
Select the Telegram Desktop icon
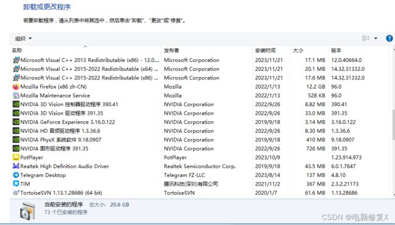[x=16, y=175]
